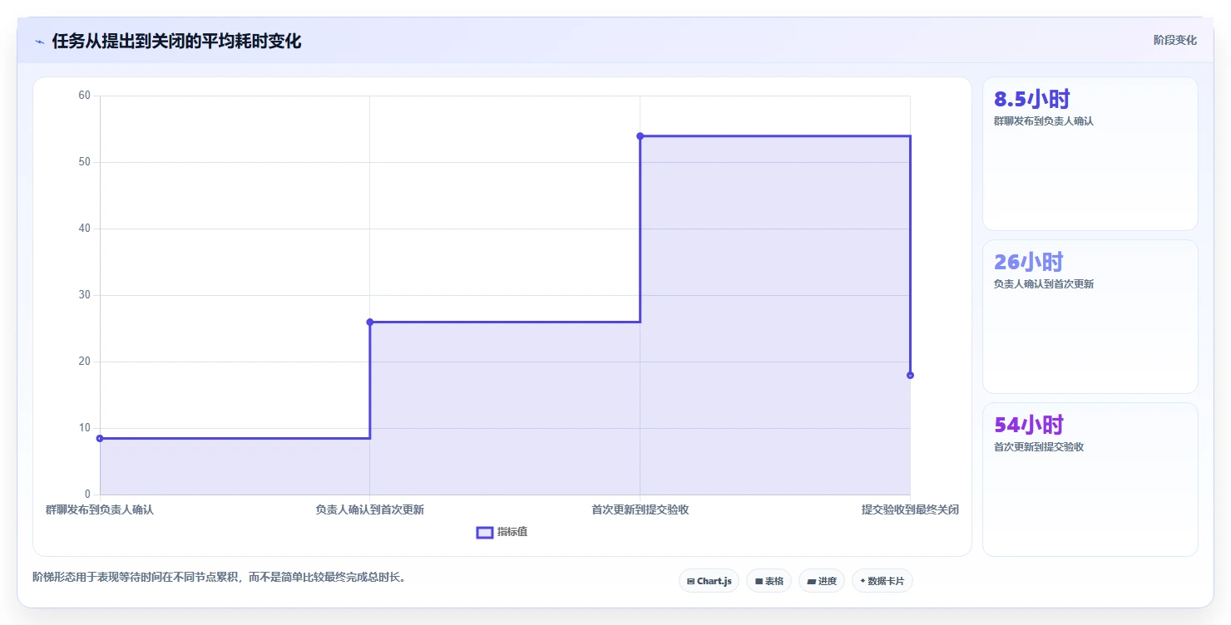
Task: Click the y-axis tick label 60
Action: [84, 96]
